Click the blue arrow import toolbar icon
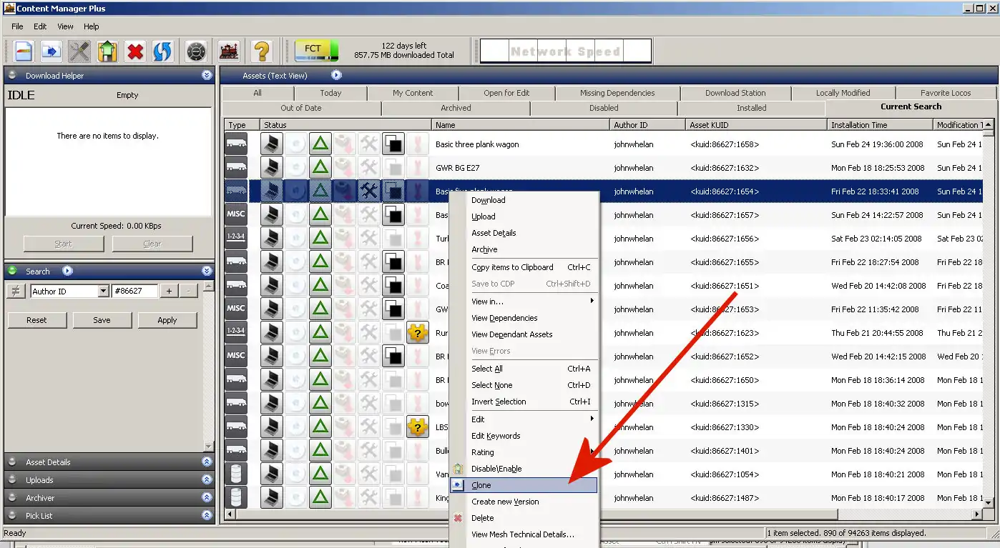 [51, 51]
